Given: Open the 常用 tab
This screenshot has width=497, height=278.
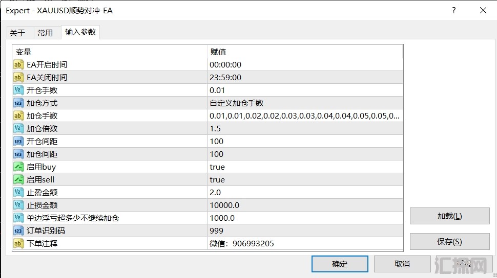Looking at the screenshot, I should click(45, 33).
